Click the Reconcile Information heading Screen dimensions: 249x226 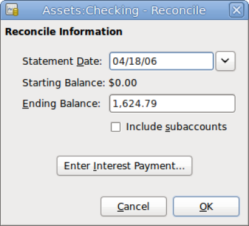click(63, 32)
